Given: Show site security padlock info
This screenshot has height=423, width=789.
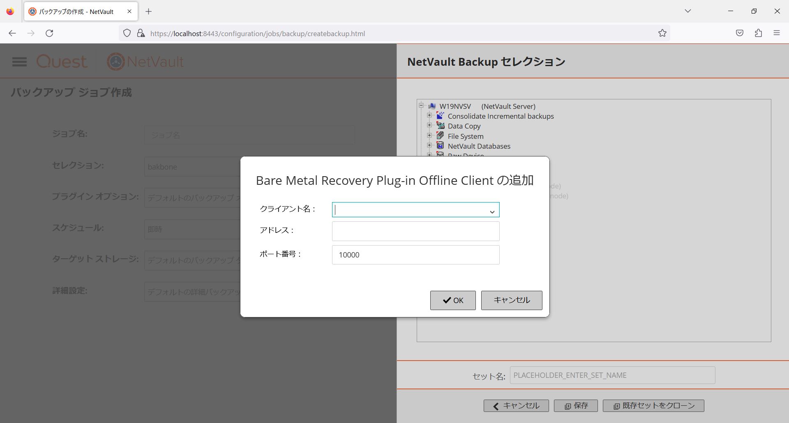Looking at the screenshot, I should click(x=141, y=33).
